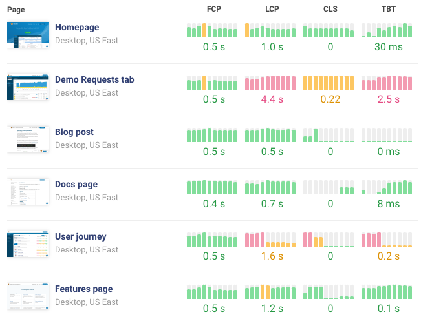Click the LCP column header

coord(272,10)
